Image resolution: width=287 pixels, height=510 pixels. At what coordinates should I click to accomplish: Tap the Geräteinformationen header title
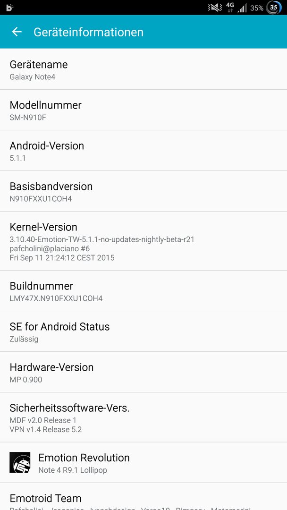[x=88, y=32]
